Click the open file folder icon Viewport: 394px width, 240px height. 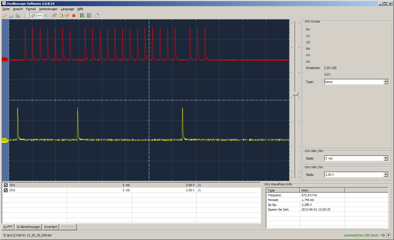[x=5, y=15]
